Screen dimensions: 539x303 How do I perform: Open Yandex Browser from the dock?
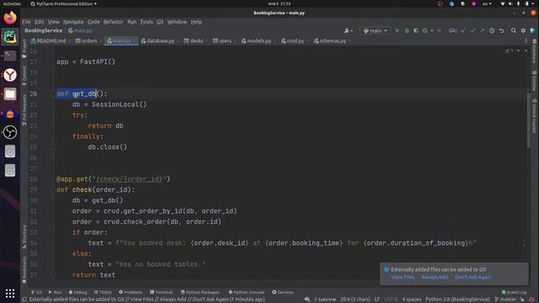10,75
